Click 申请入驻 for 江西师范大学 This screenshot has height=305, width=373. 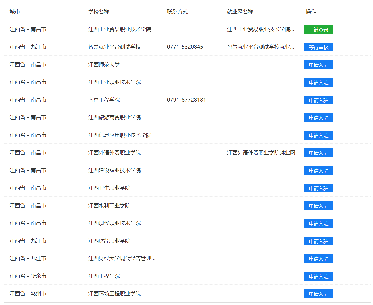pyautogui.click(x=318, y=65)
